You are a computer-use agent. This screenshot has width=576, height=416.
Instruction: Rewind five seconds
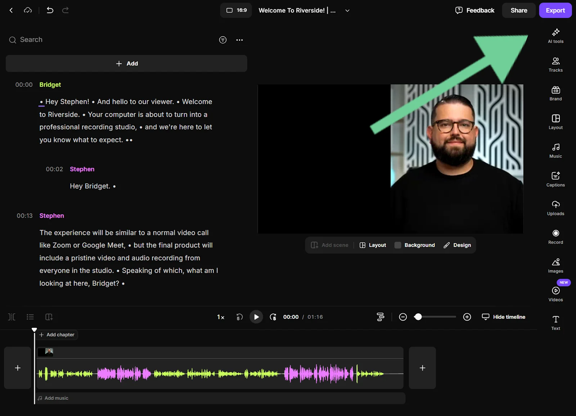(239, 317)
